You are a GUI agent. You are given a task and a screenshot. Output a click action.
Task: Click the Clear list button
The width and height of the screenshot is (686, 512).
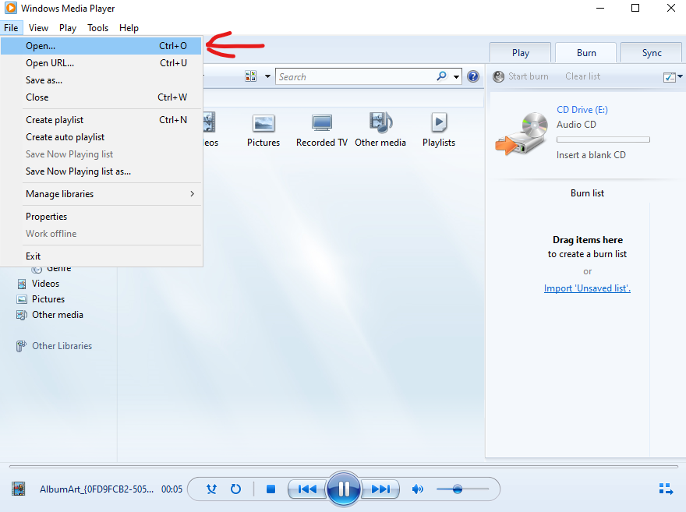(583, 76)
